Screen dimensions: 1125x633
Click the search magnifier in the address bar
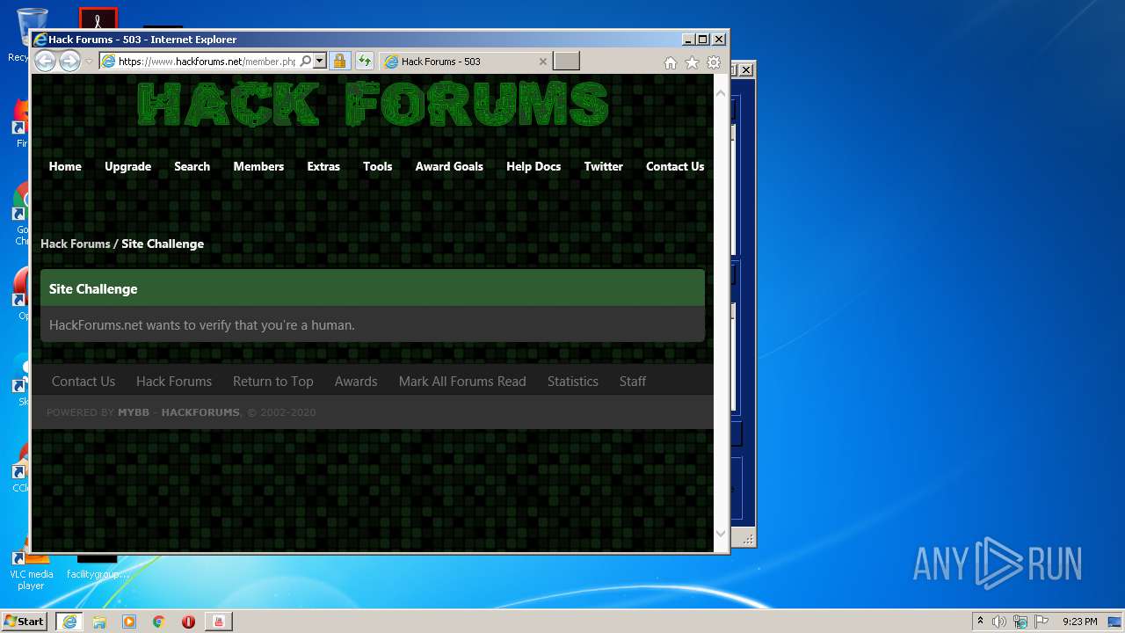306,62
